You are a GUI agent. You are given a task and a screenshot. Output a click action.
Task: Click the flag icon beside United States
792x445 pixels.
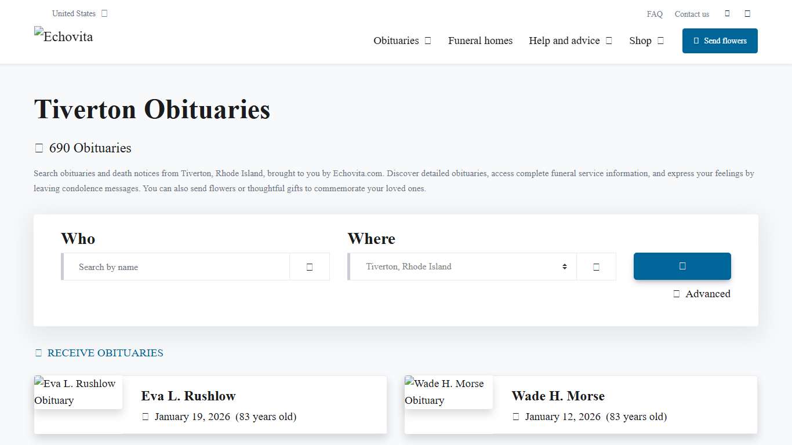(104, 13)
